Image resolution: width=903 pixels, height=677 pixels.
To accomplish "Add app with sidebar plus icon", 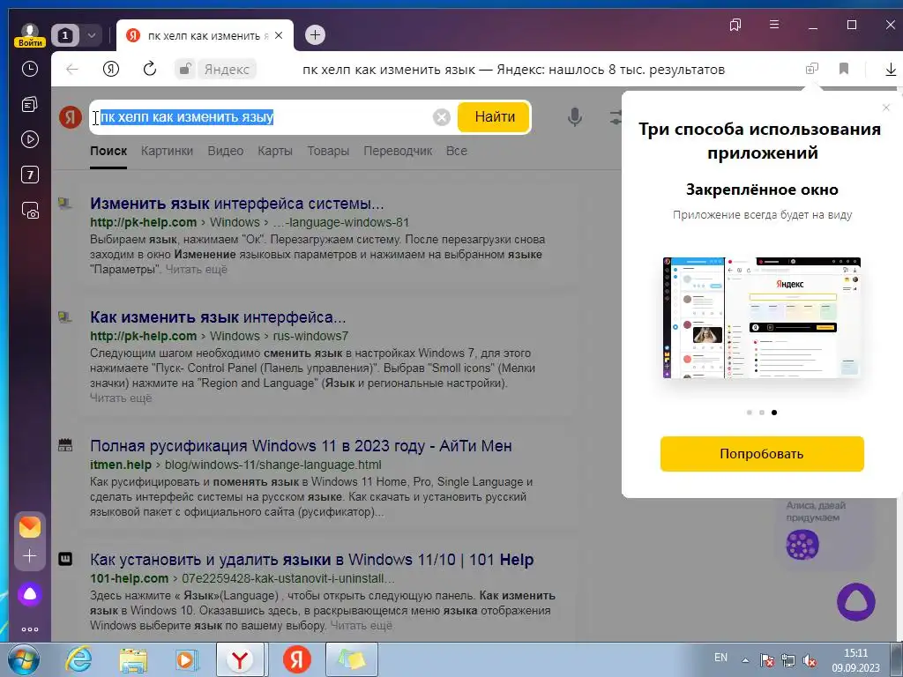I will click(x=30, y=555).
